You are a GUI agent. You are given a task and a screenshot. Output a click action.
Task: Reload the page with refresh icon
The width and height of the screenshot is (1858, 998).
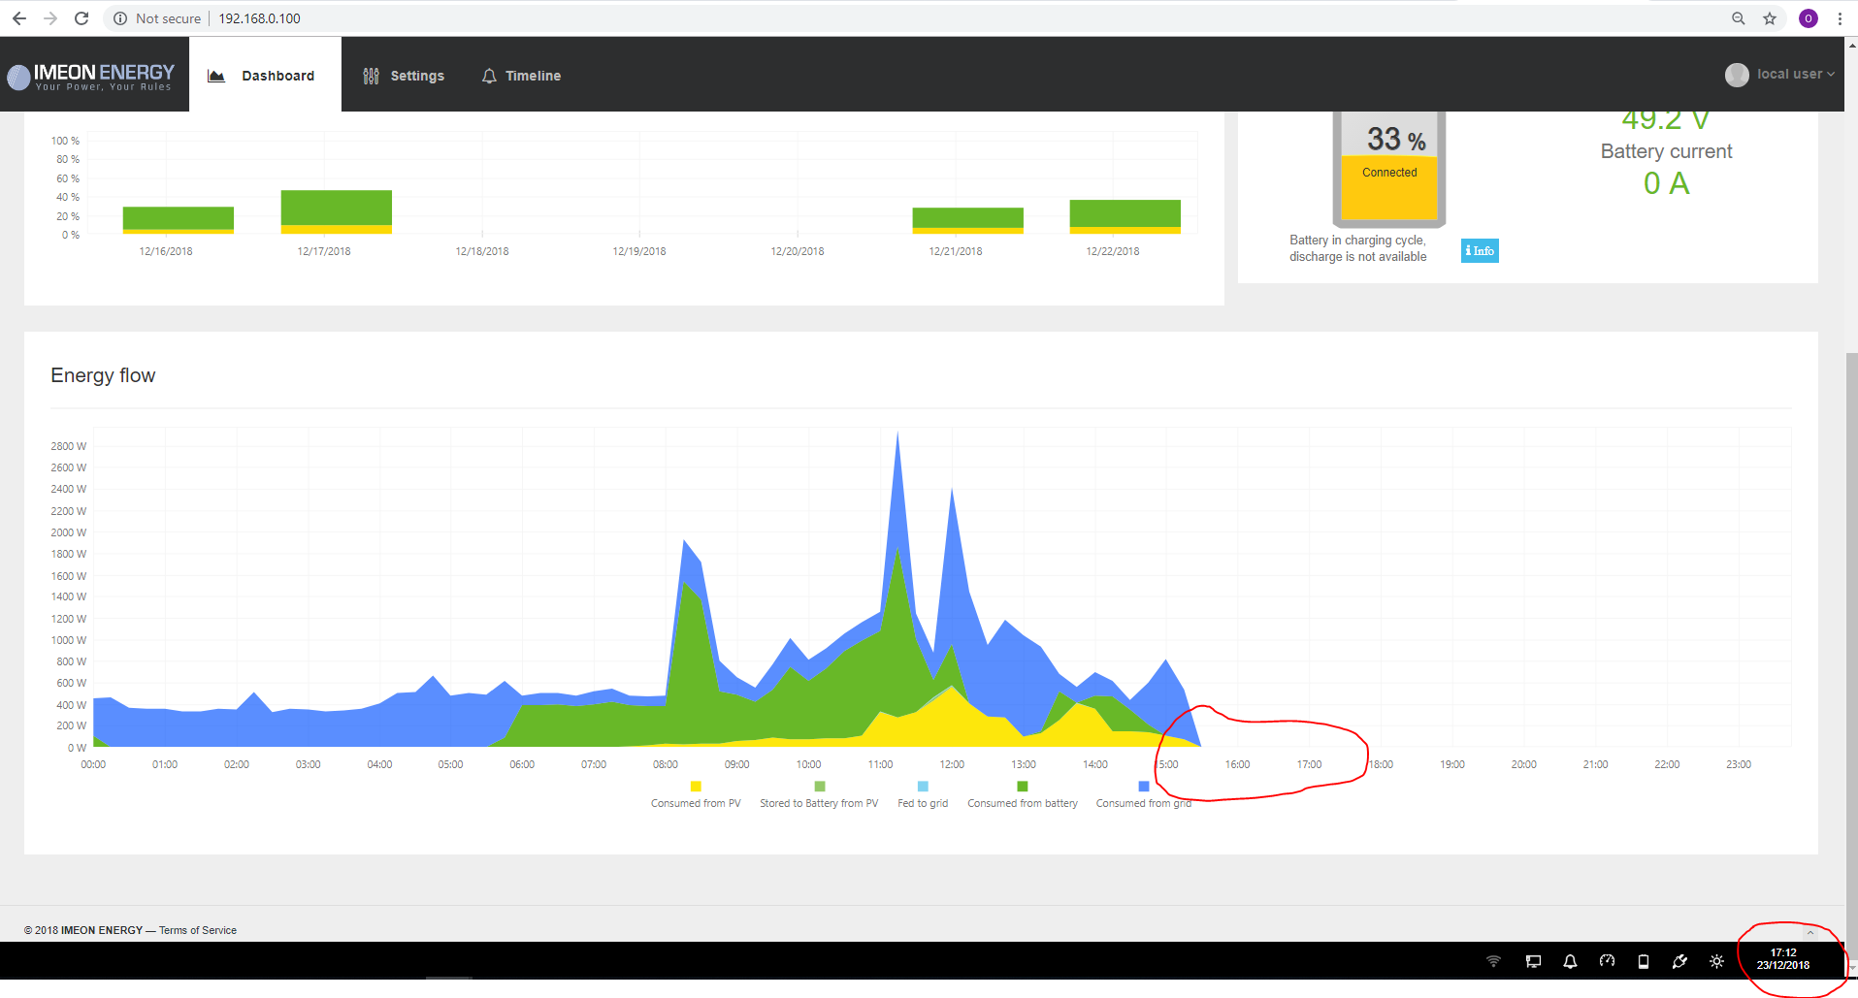81,18
